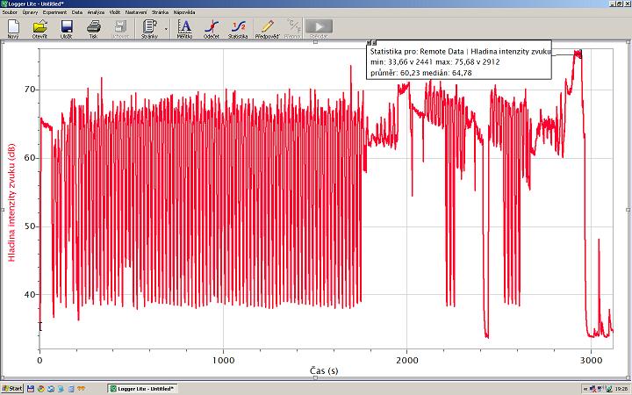Open the dropdown arrow next to Stránky
This screenshot has width=632, height=395.
pos(166,29)
